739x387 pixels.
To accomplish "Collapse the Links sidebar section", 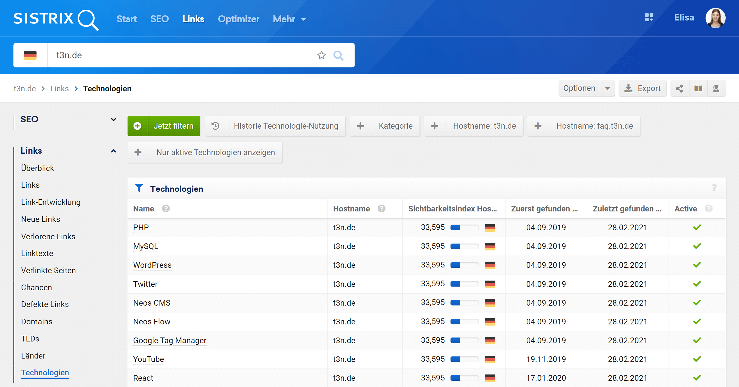I will pyautogui.click(x=113, y=151).
